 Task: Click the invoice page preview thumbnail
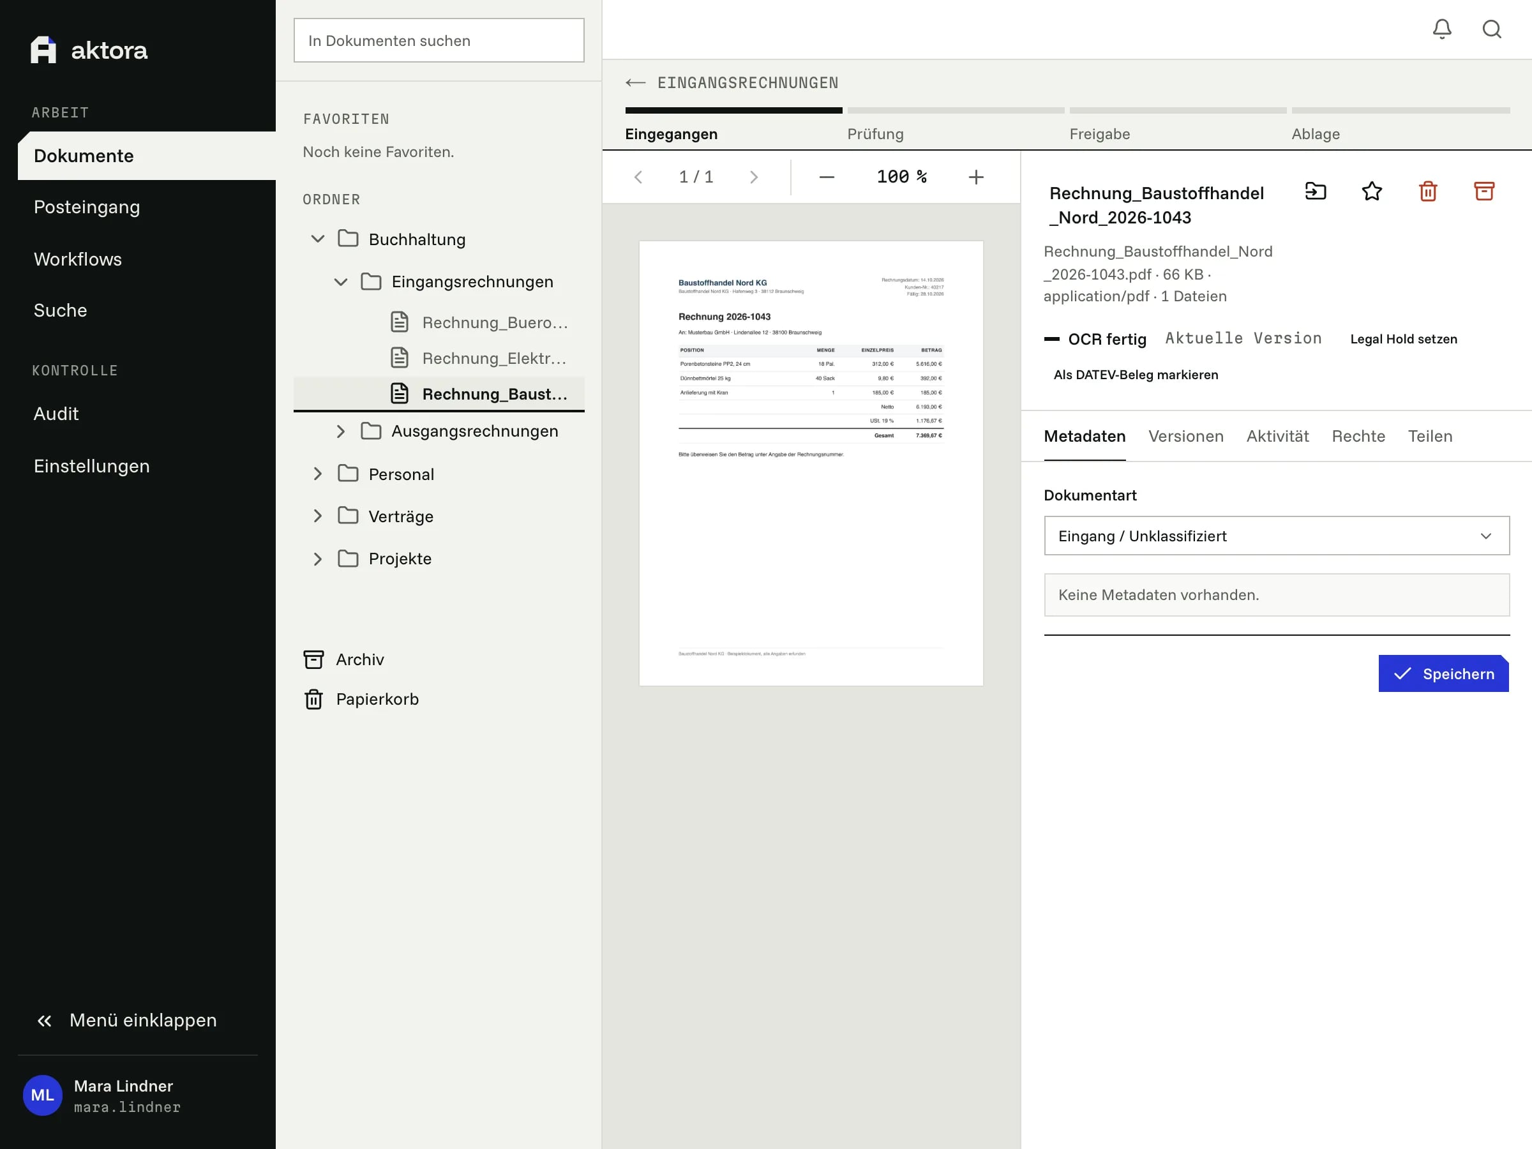(x=811, y=463)
